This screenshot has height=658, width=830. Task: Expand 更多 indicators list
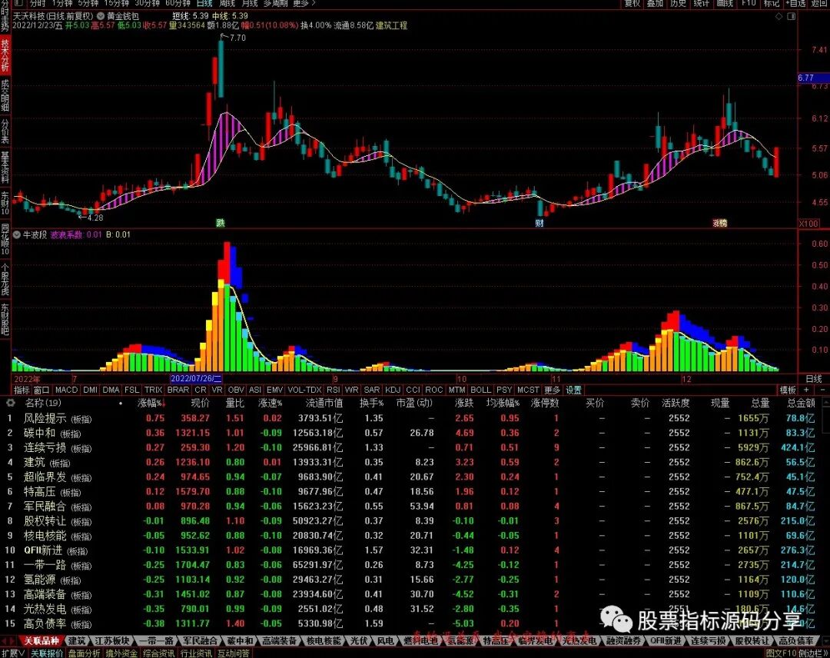[552, 390]
